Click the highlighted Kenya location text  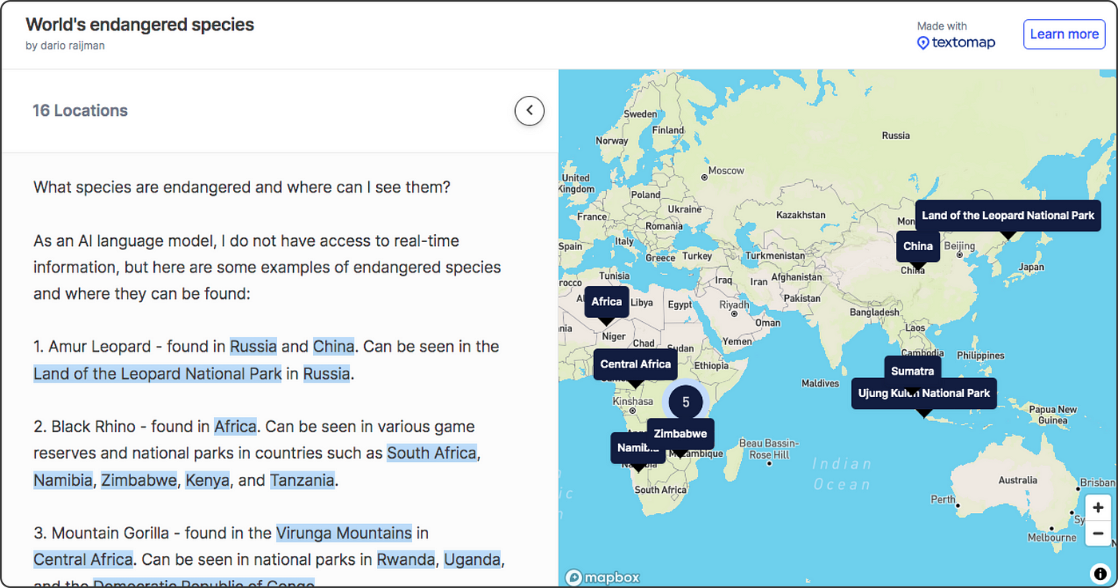pyautogui.click(x=208, y=480)
